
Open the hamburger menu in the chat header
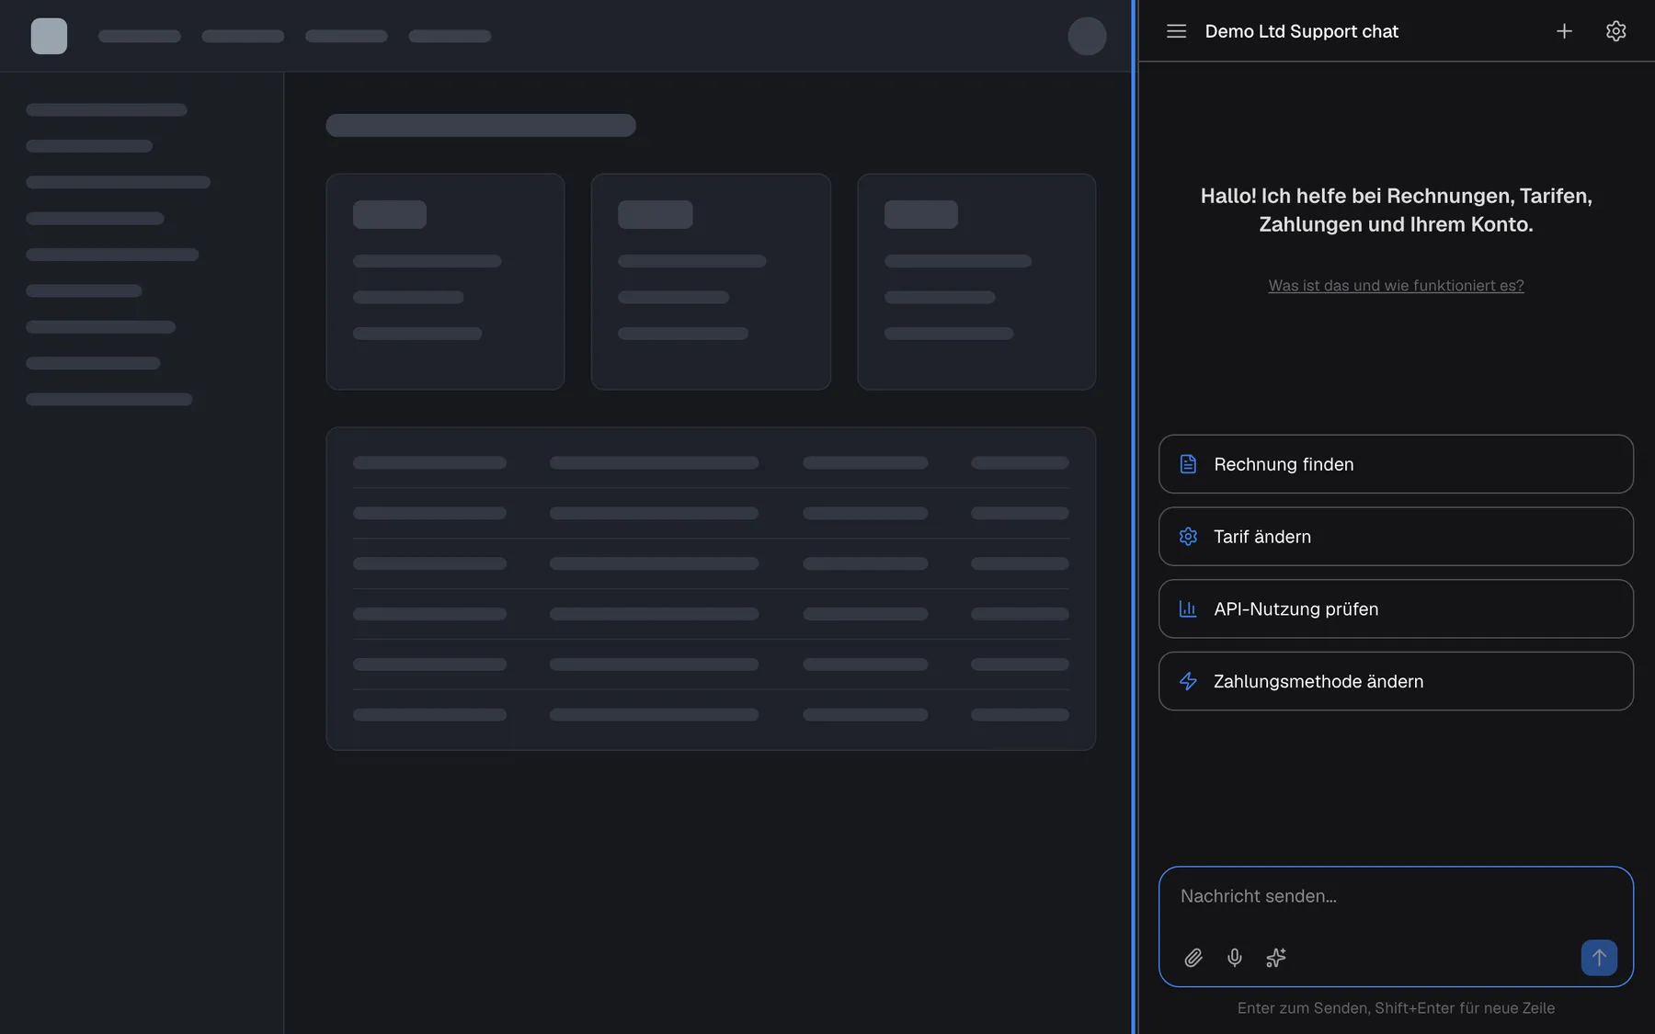point(1176,31)
